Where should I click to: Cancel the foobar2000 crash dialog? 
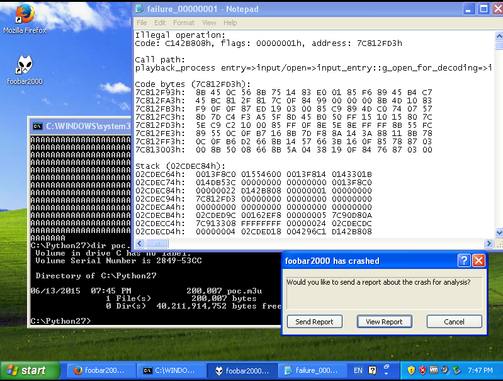click(454, 322)
